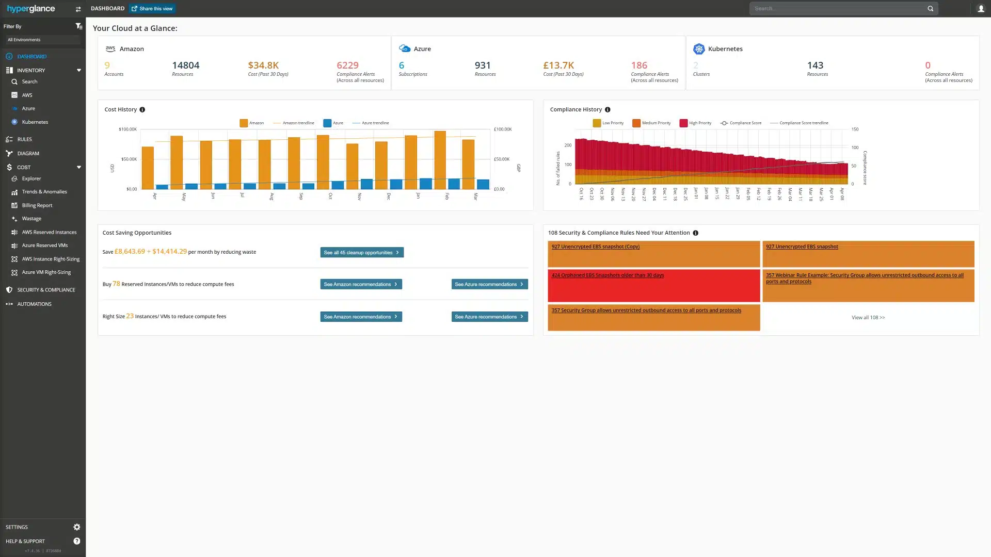The width and height of the screenshot is (991, 557).
Task: Toggle sidebar collapse arrows icon
Action: point(78,9)
